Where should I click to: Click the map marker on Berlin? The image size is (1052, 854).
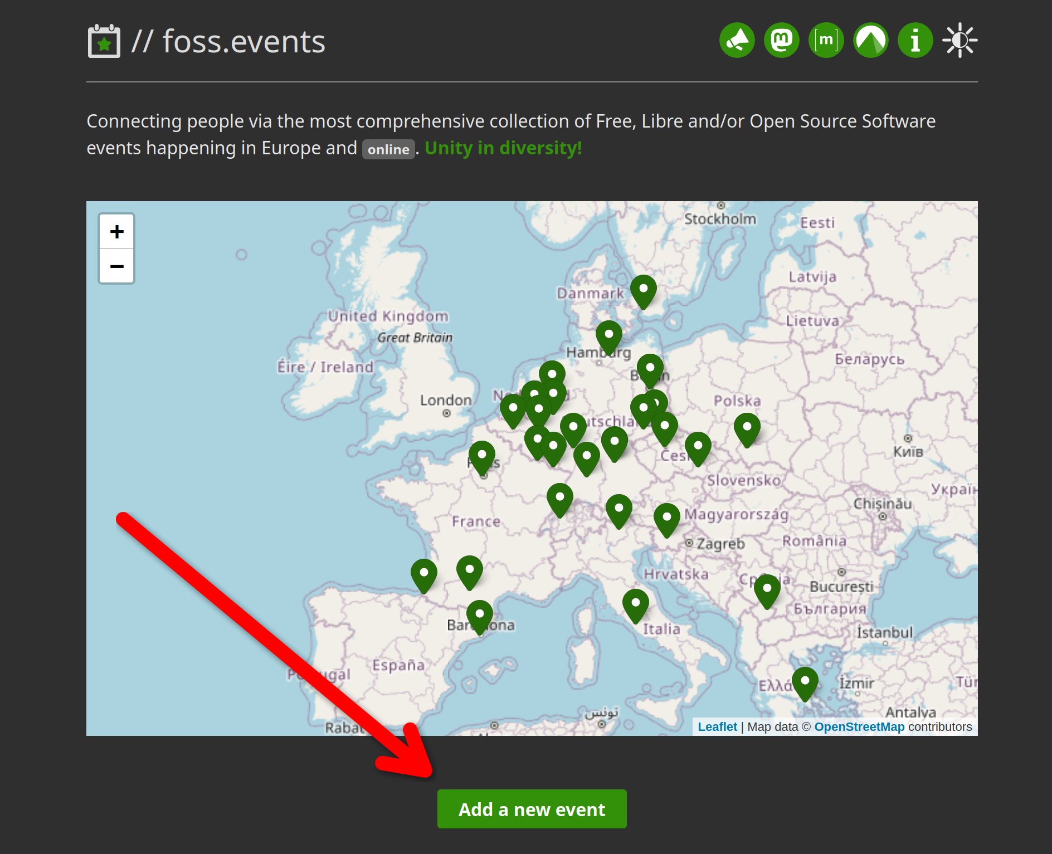[x=650, y=371]
